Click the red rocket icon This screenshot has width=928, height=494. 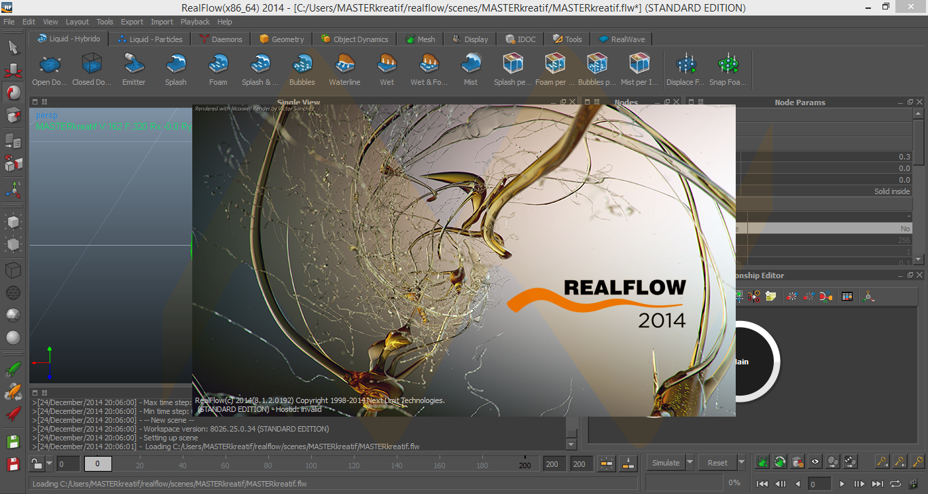pos(13,413)
